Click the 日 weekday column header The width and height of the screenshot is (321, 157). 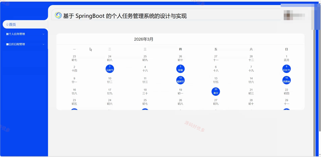[287, 49]
